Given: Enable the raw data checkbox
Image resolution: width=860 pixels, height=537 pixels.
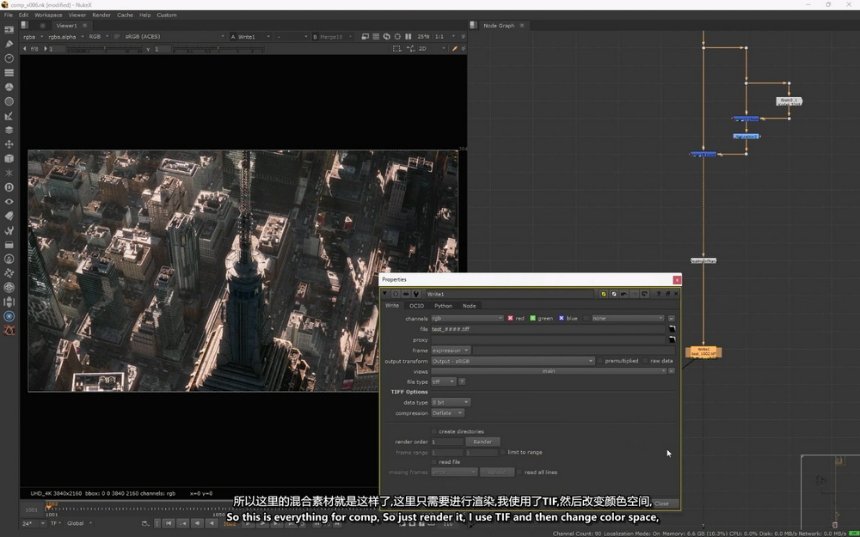Looking at the screenshot, I should click(646, 361).
